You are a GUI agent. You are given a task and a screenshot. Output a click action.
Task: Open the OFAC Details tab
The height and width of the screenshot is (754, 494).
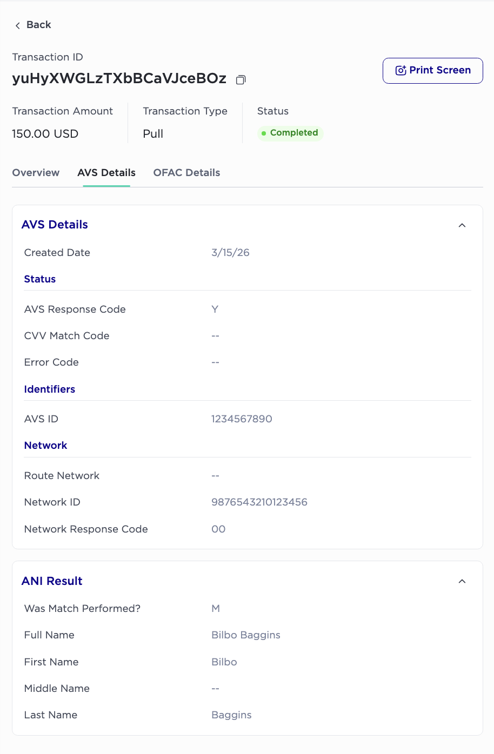click(x=186, y=173)
